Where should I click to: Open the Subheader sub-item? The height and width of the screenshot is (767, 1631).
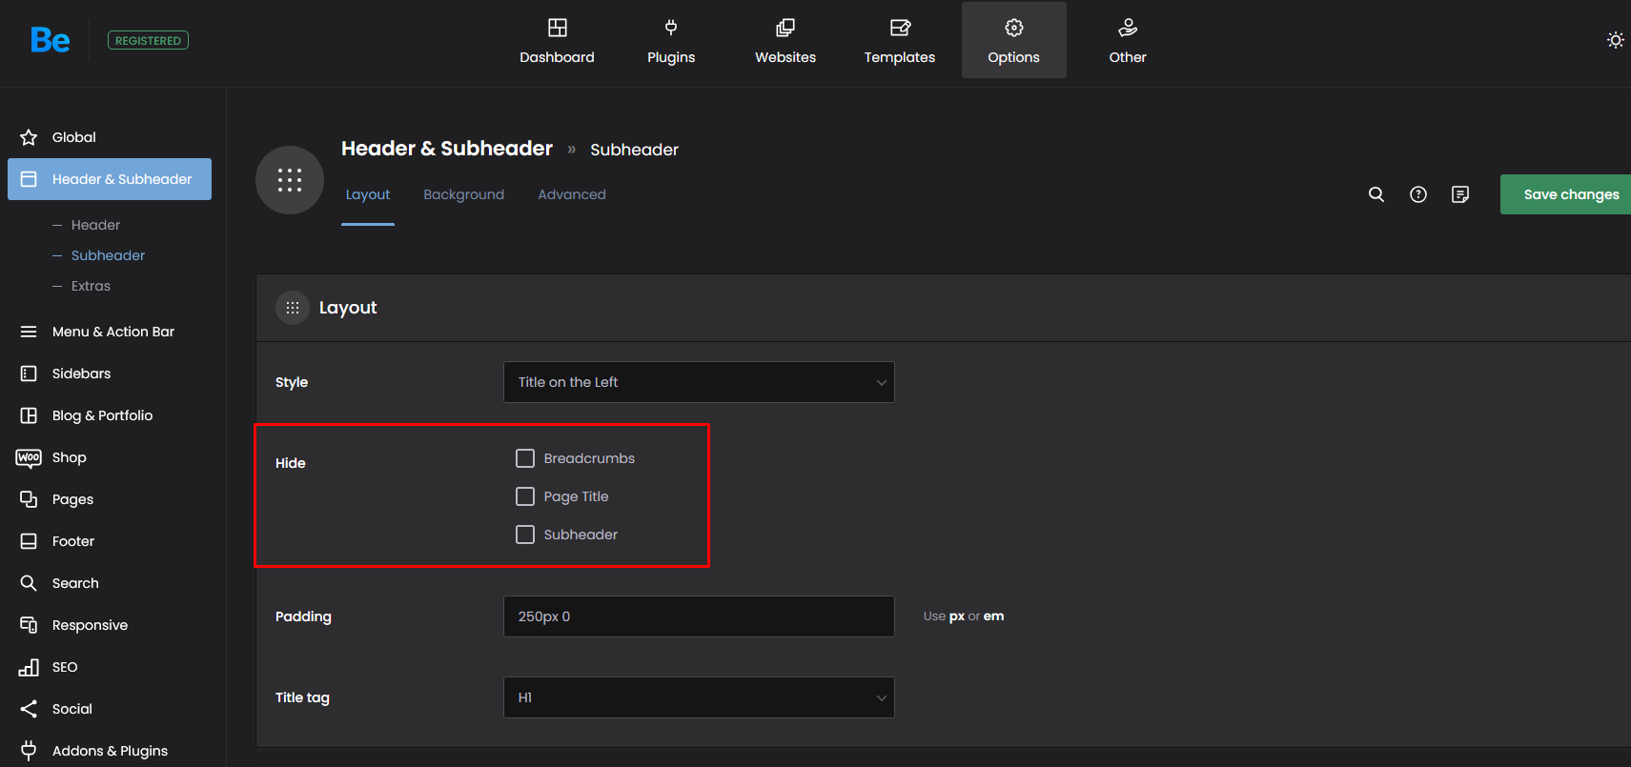pos(108,255)
